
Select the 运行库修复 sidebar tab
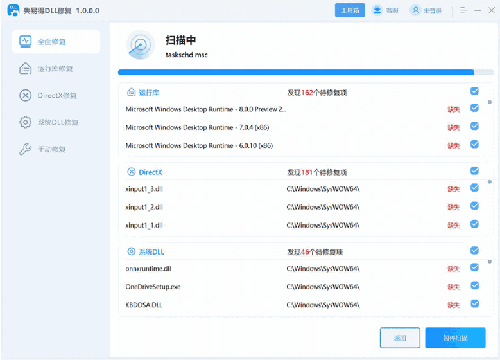(x=56, y=69)
